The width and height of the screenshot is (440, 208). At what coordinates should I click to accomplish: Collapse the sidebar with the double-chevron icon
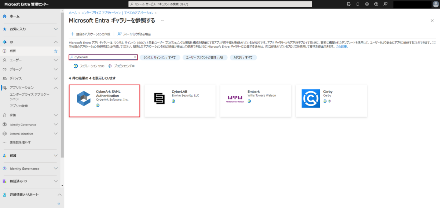[x=59, y=204]
